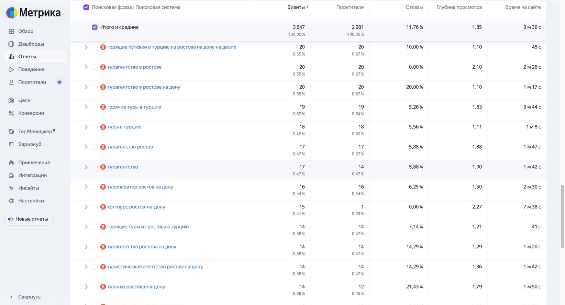Open the Настройки gear icon

click(x=11, y=201)
